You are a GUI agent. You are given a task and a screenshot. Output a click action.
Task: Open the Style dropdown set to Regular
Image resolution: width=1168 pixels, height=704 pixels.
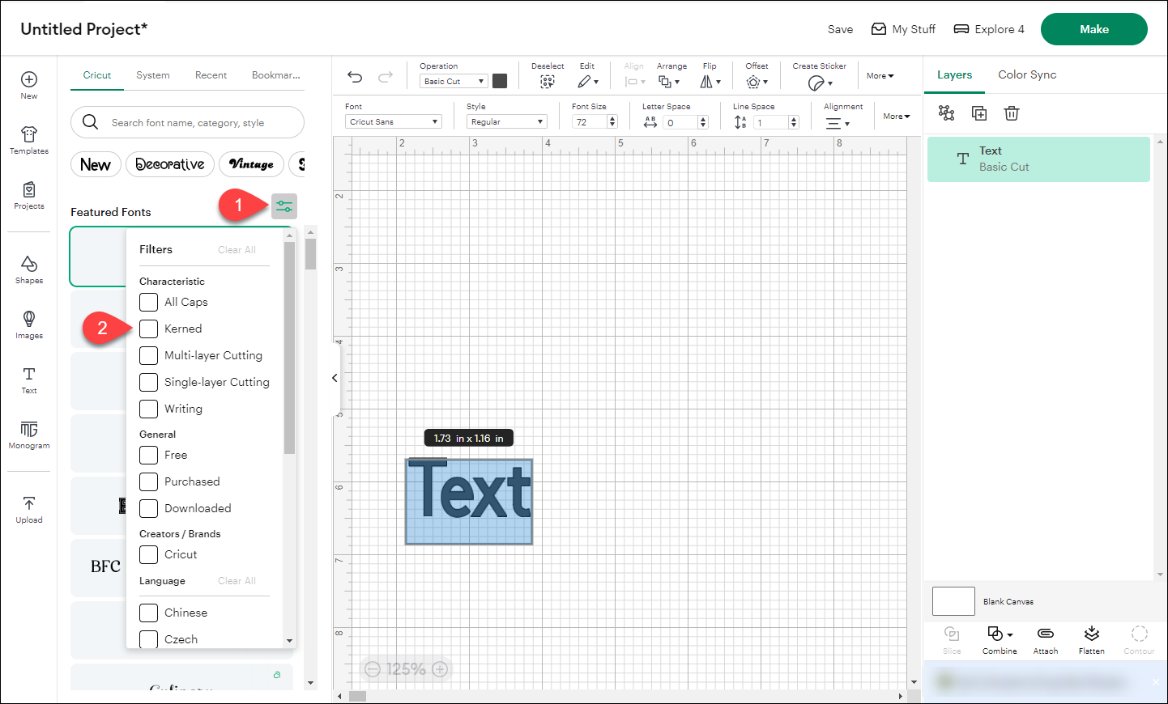[506, 121]
